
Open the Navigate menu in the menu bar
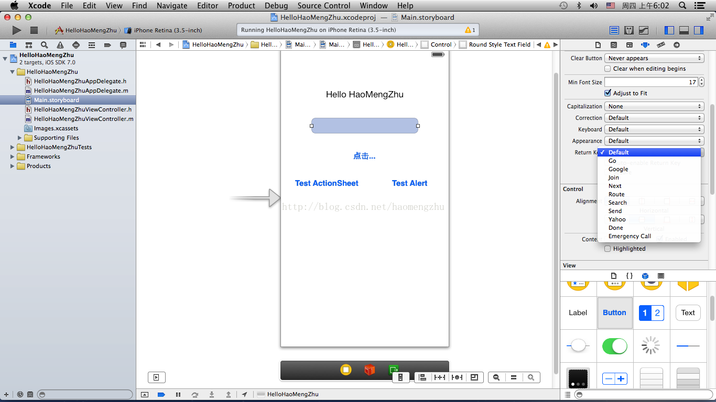coord(172,6)
